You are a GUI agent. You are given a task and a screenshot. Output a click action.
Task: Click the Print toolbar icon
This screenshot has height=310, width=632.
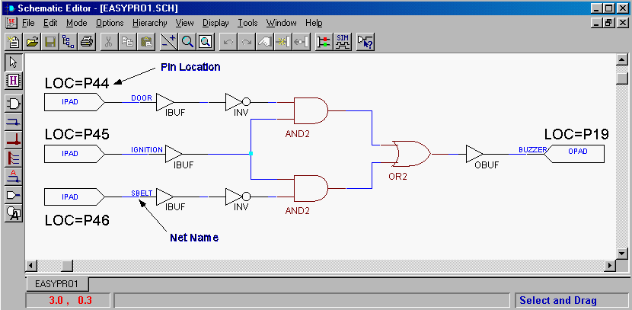87,41
